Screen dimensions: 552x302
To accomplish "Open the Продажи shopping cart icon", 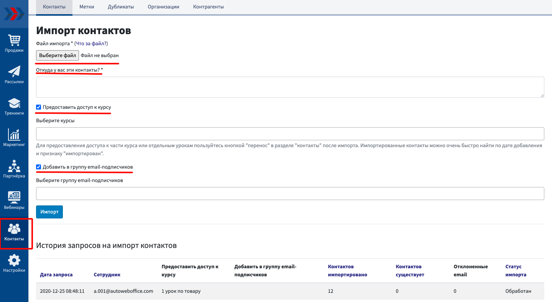I will point(14,40).
